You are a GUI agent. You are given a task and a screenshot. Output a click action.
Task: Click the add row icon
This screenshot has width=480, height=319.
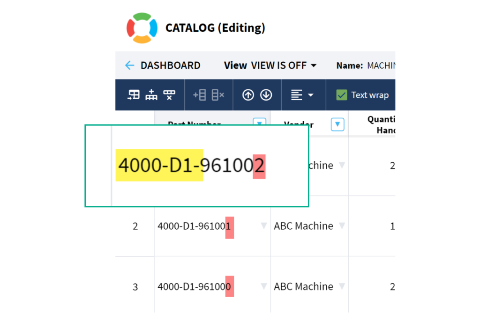click(x=200, y=95)
